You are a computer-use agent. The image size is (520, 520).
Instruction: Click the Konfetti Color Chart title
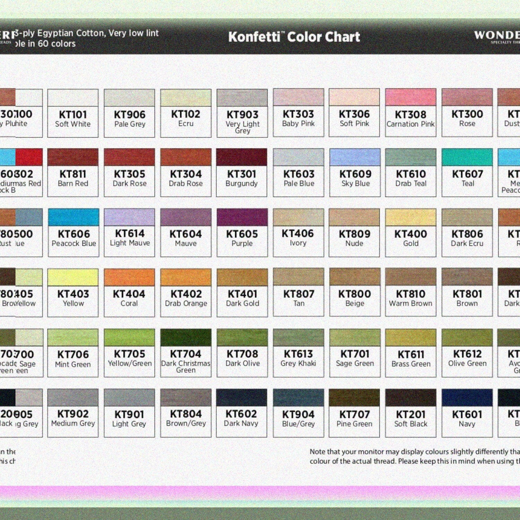[294, 37]
